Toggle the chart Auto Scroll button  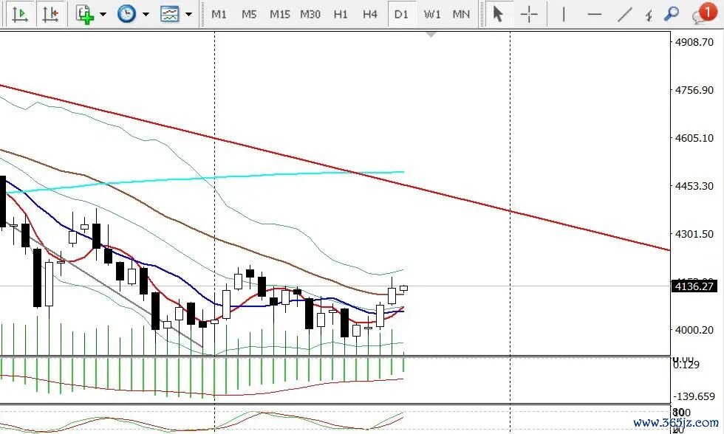20,14
